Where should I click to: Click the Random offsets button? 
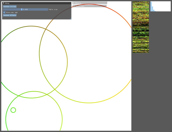click(10, 15)
